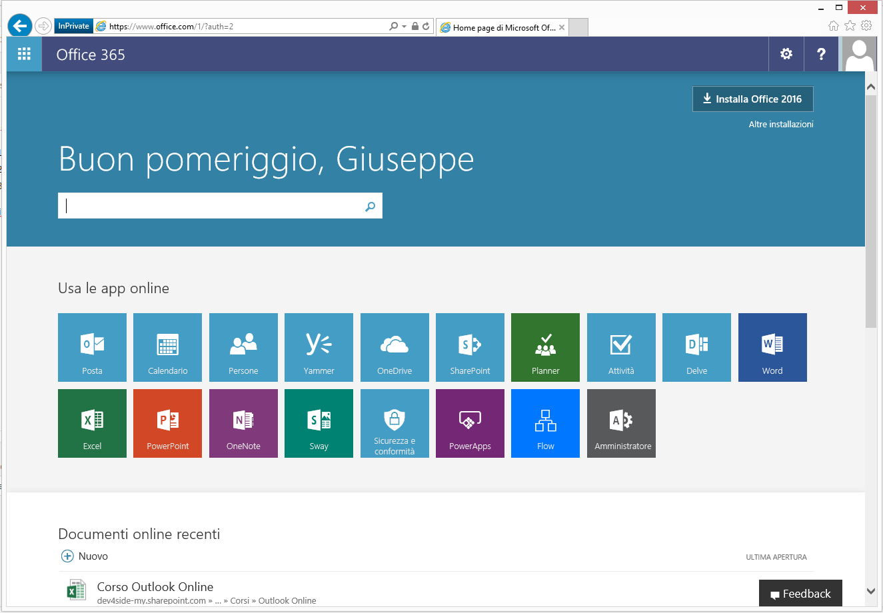
Task: Launch the Word online tile
Action: click(x=772, y=347)
